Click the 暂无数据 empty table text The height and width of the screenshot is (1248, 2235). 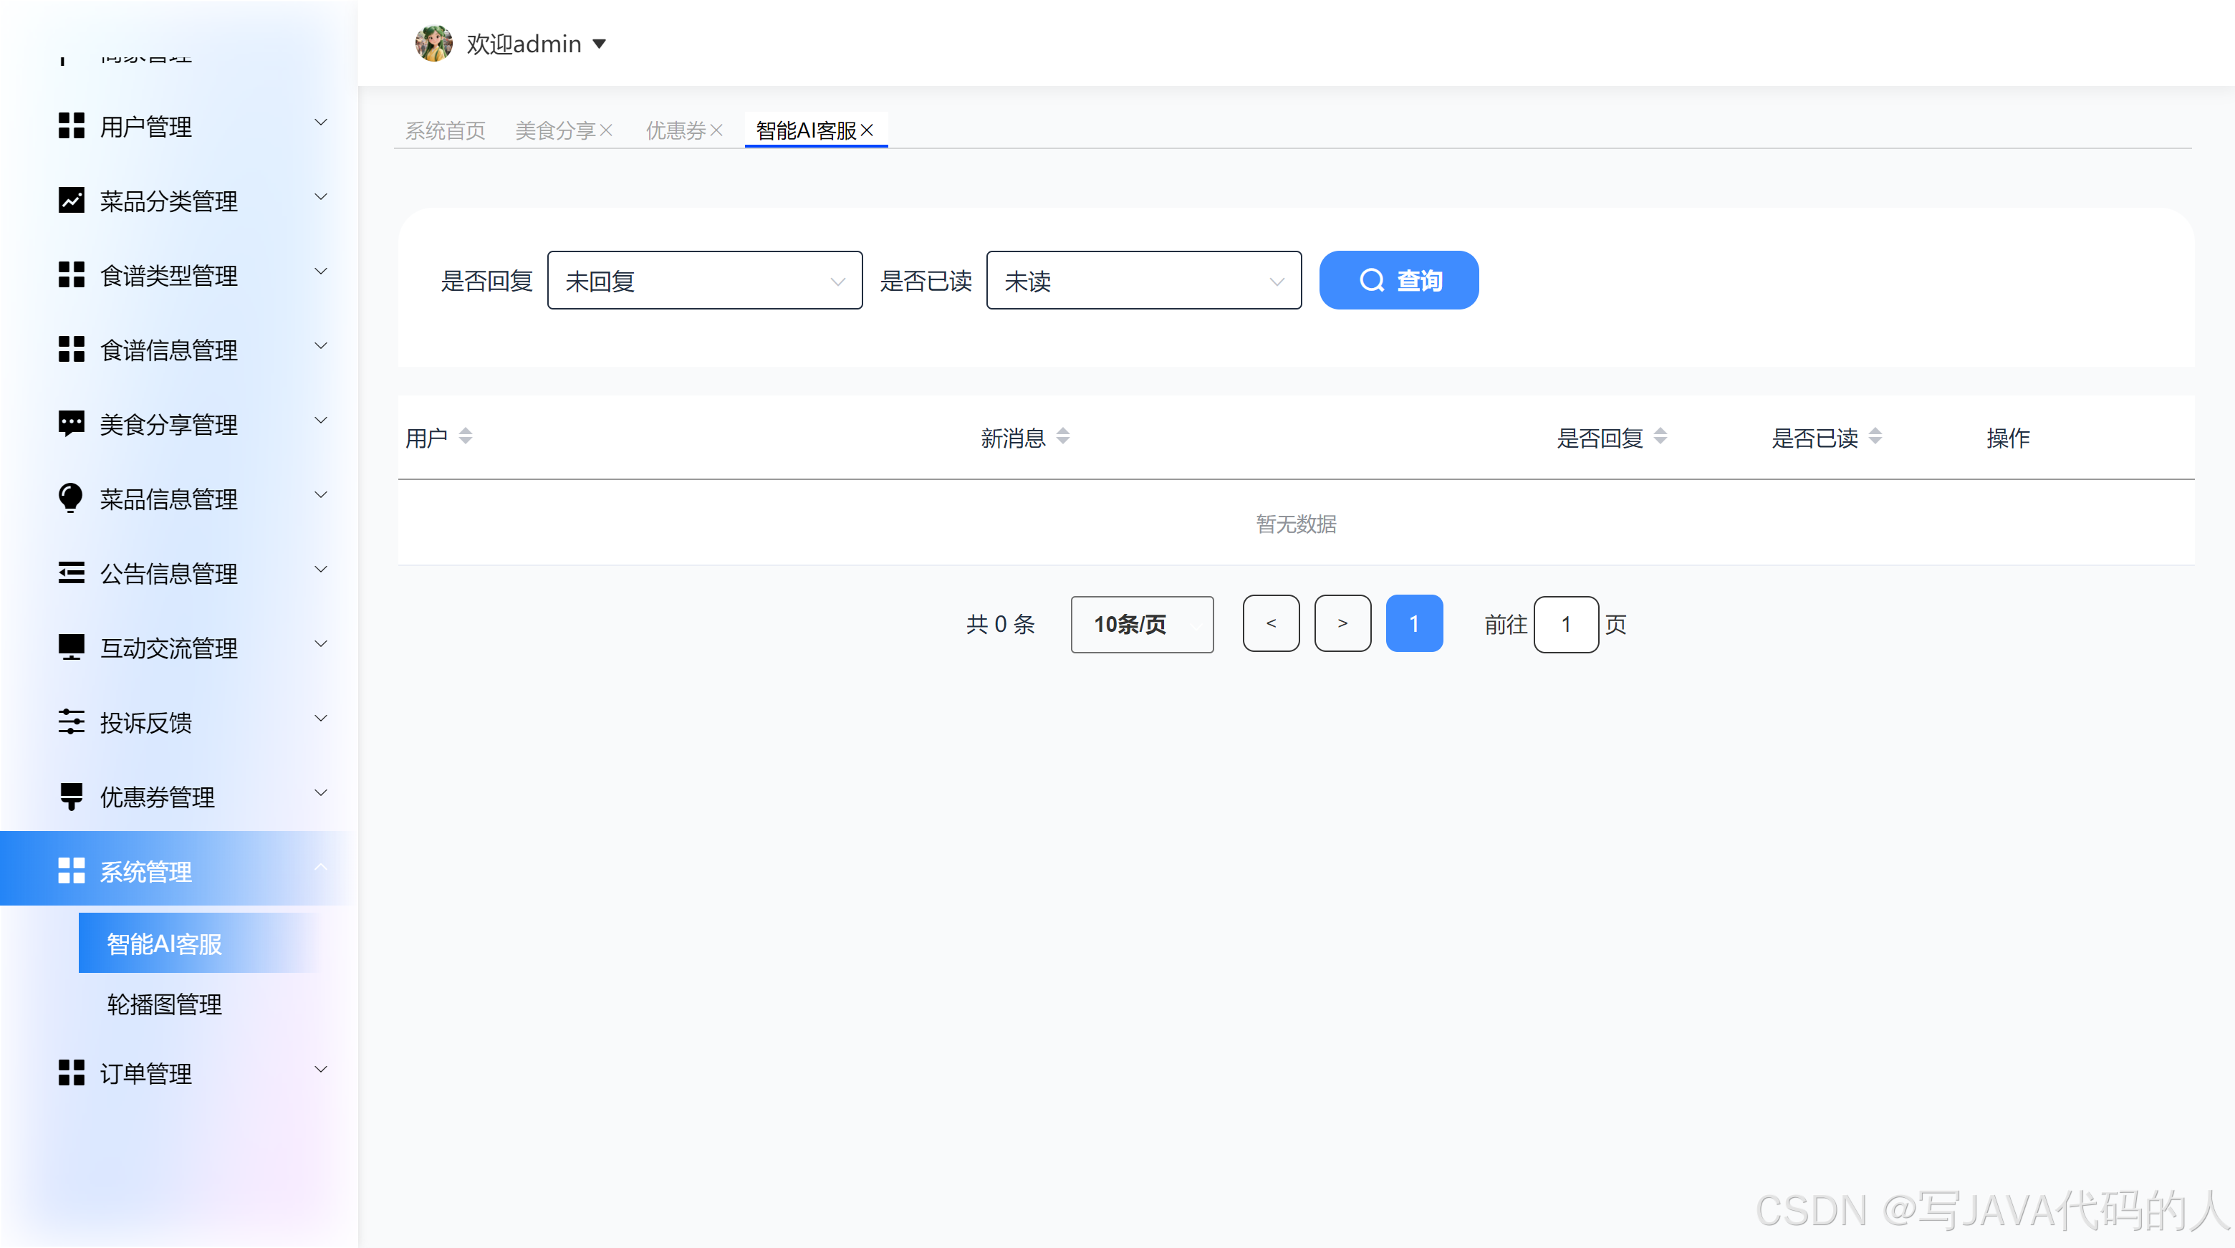point(1297,523)
